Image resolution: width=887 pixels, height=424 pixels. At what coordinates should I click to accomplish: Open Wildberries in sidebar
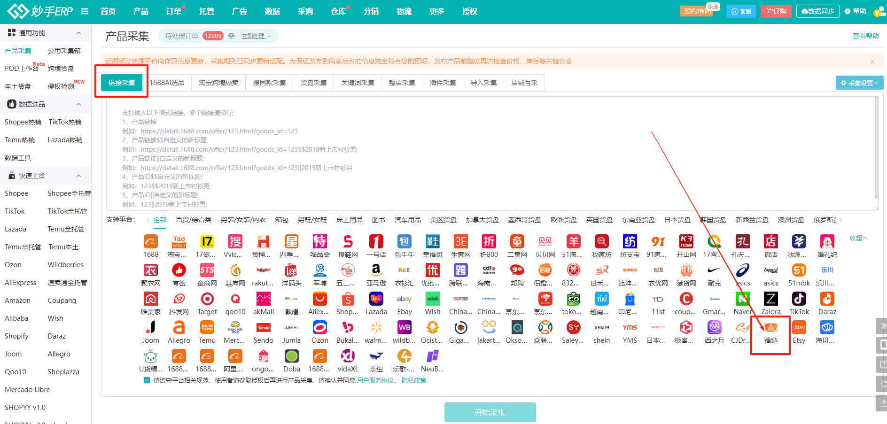point(66,265)
